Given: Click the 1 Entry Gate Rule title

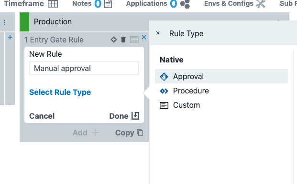Looking at the screenshot, I should (x=54, y=40).
